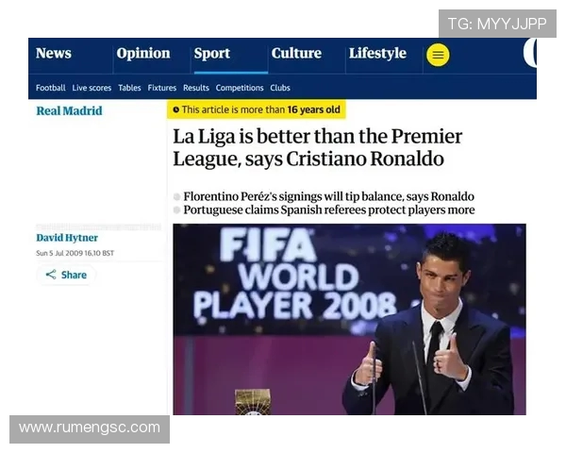Open the yellow hamburger menu
The height and width of the screenshot is (453, 566).
(438, 55)
